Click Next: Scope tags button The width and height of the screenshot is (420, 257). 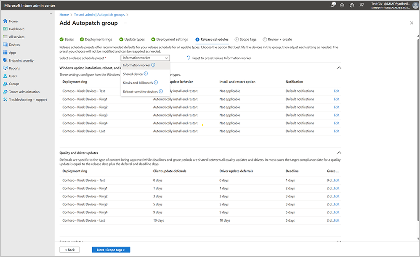coord(111,250)
